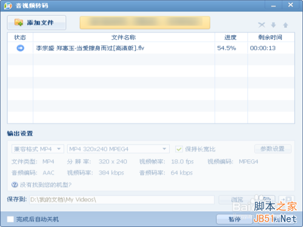
Task: Toggle 完成后自动关机 checkbox
Action: (10, 219)
